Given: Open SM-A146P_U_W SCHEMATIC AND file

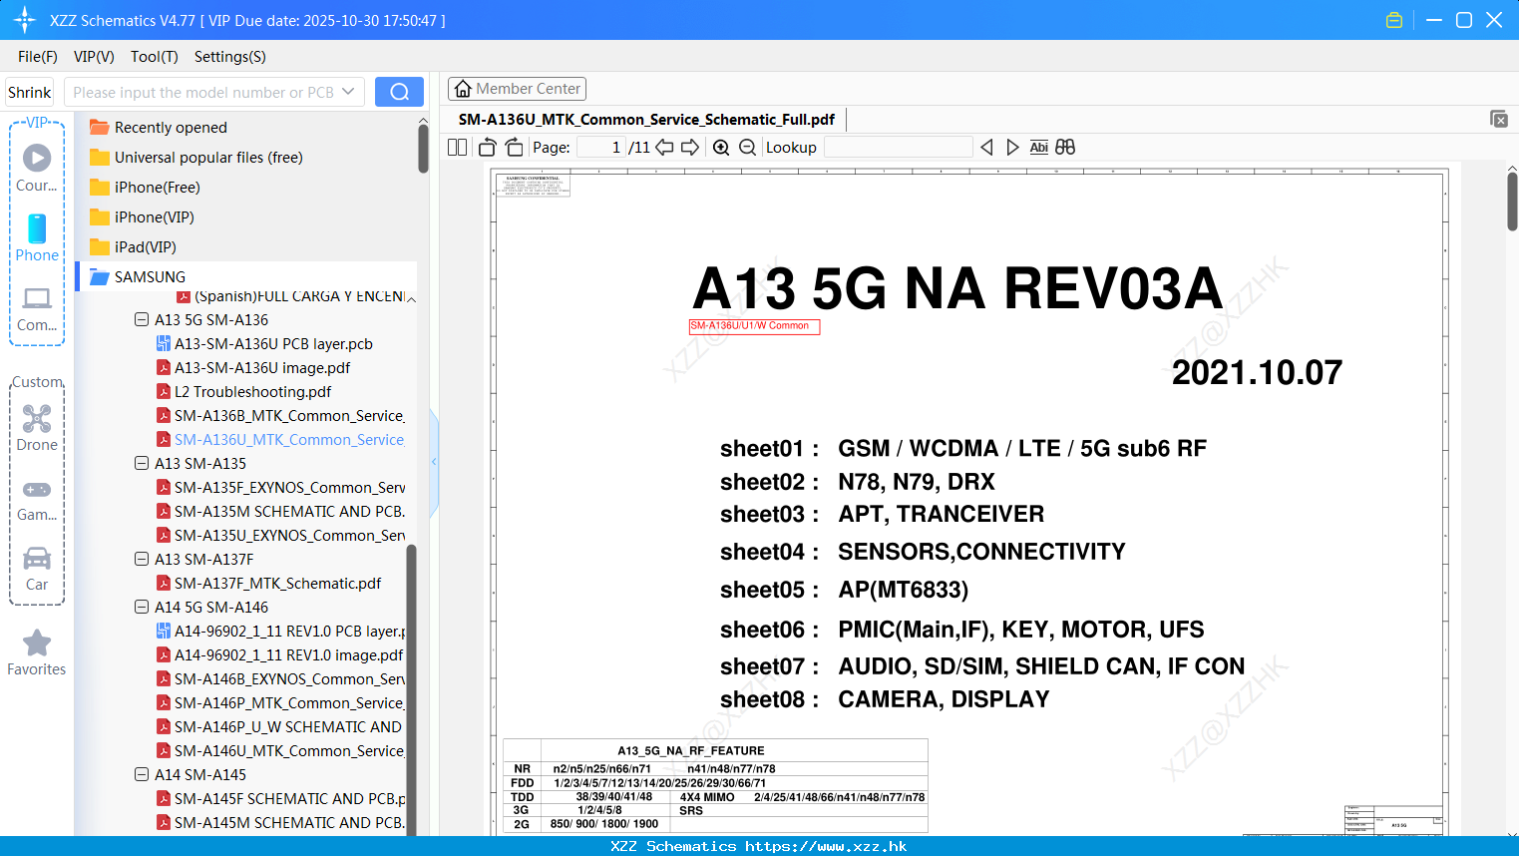Looking at the screenshot, I should click(279, 727).
